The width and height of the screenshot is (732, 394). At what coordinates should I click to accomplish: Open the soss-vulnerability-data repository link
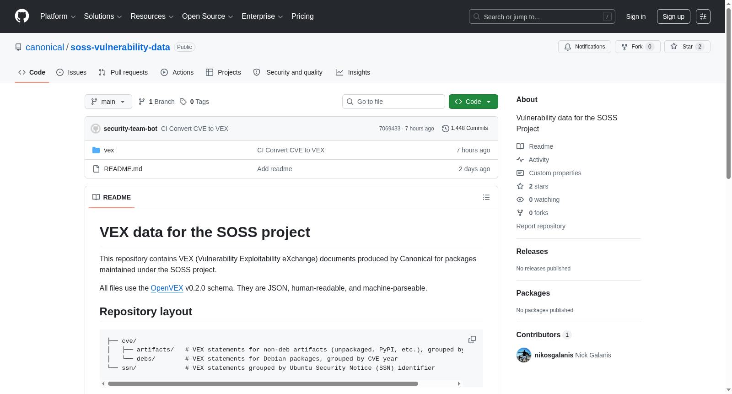[120, 47]
